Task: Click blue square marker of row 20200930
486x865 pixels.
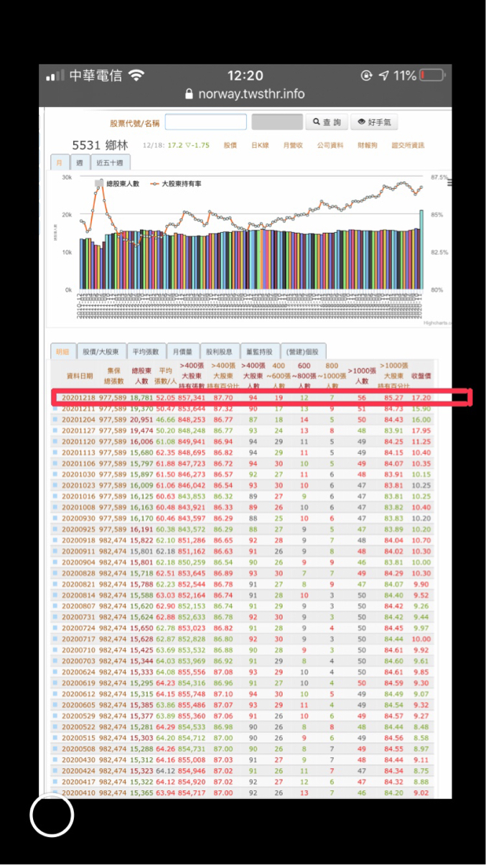Action: point(55,518)
